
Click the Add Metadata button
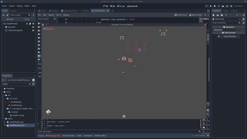[x=228, y=36]
